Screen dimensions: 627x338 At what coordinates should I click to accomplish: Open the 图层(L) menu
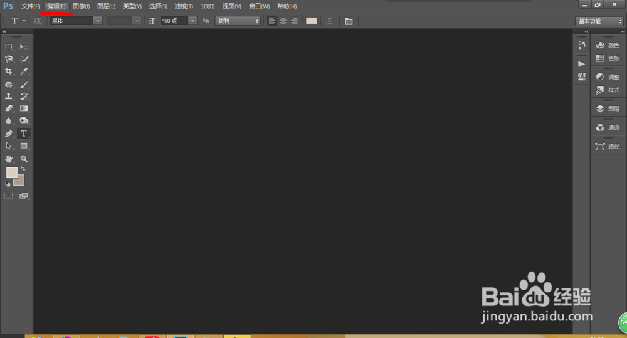pyautogui.click(x=106, y=6)
